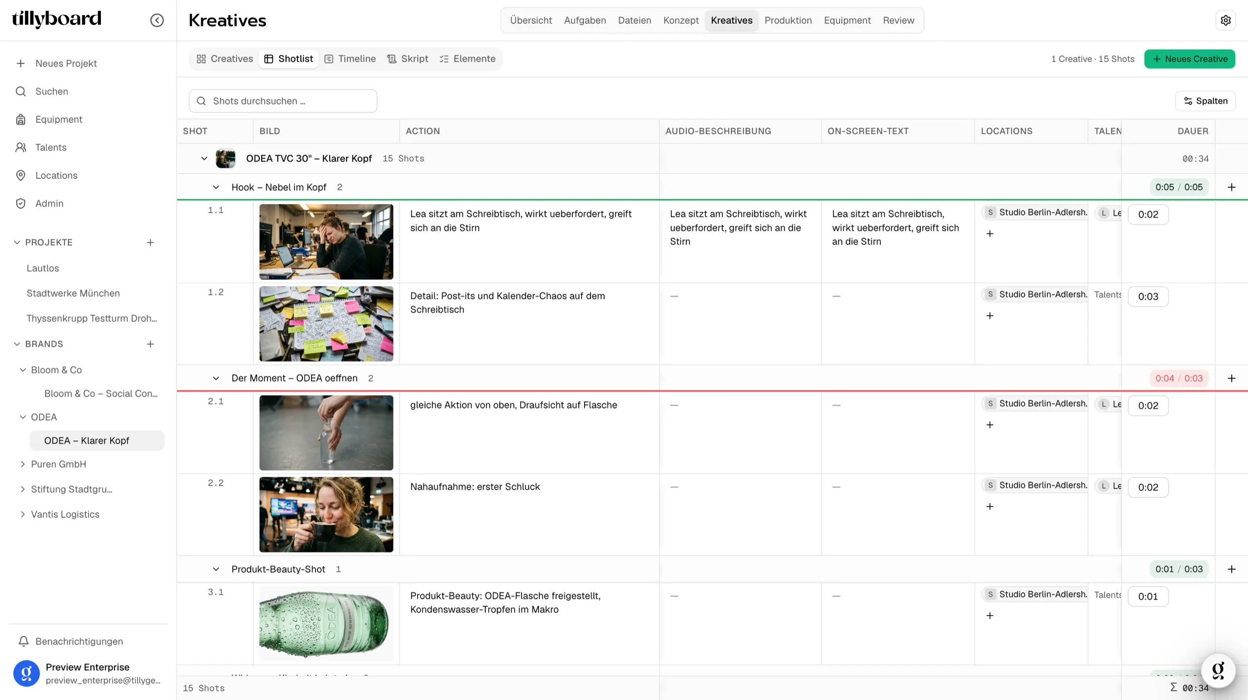Open the Spalten column settings
The height and width of the screenshot is (700, 1248).
tap(1205, 101)
